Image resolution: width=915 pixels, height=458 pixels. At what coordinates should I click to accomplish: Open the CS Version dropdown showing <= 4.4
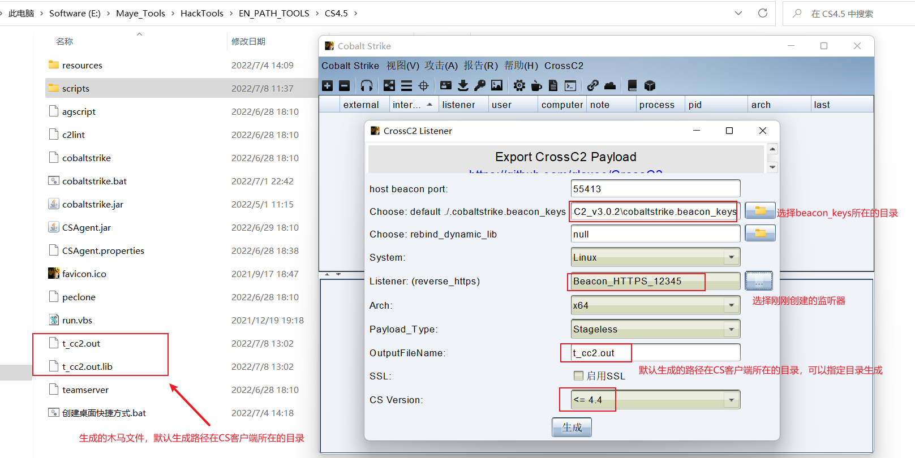click(x=656, y=400)
